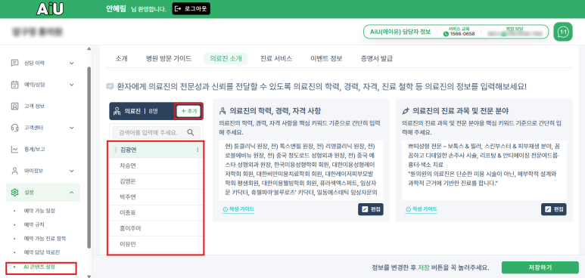
Task: Click the 설정 gear icon
Action: coord(14,193)
